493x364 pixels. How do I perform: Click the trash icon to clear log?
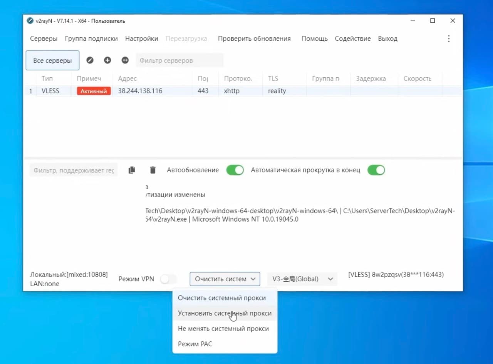pos(153,170)
